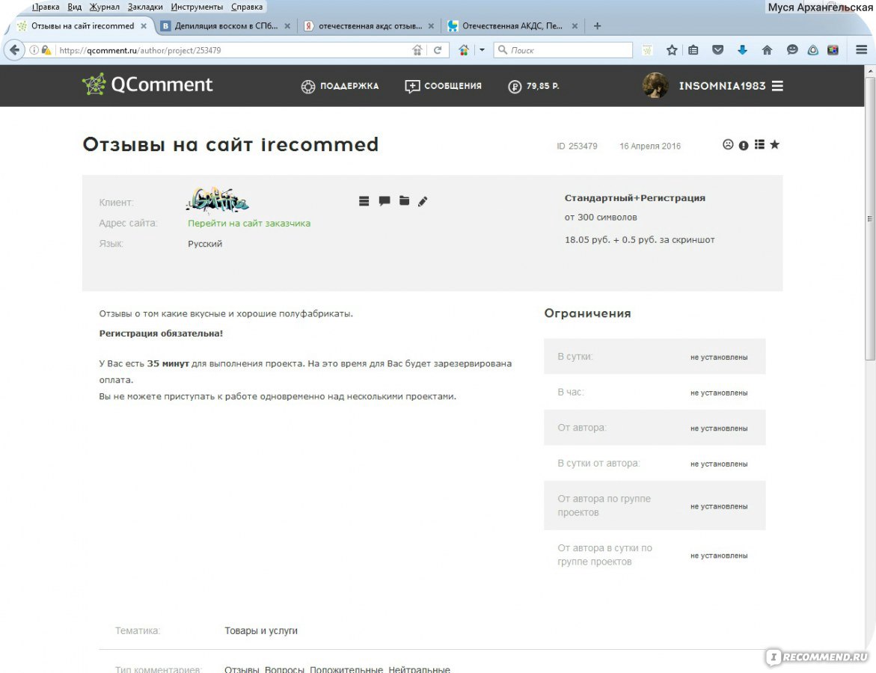876x673 pixels.
Task: Click the project ID 253479 text
Action: pos(577,146)
